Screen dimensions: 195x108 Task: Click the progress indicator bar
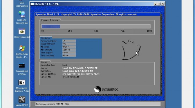(x=96, y=26)
